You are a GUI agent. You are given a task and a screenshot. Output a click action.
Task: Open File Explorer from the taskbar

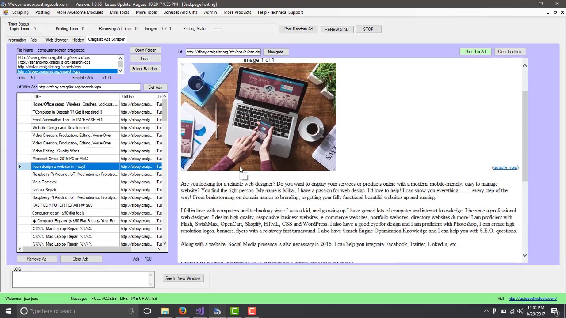click(x=165, y=311)
